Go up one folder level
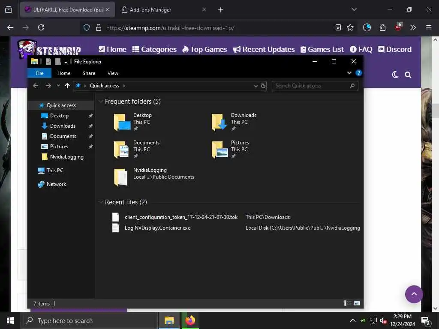This screenshot has height=329, width=439. pos(67,86)
